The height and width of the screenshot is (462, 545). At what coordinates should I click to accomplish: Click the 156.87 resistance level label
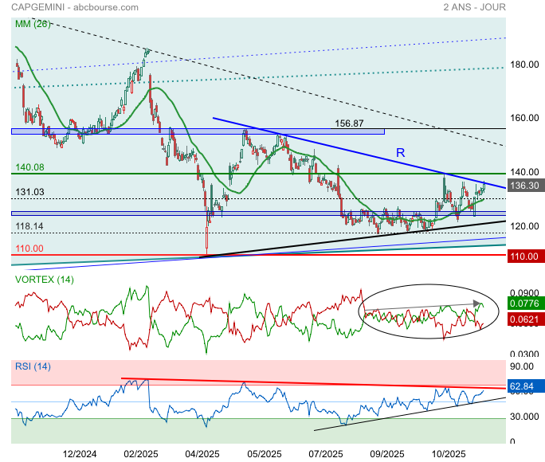coord(349,123)
